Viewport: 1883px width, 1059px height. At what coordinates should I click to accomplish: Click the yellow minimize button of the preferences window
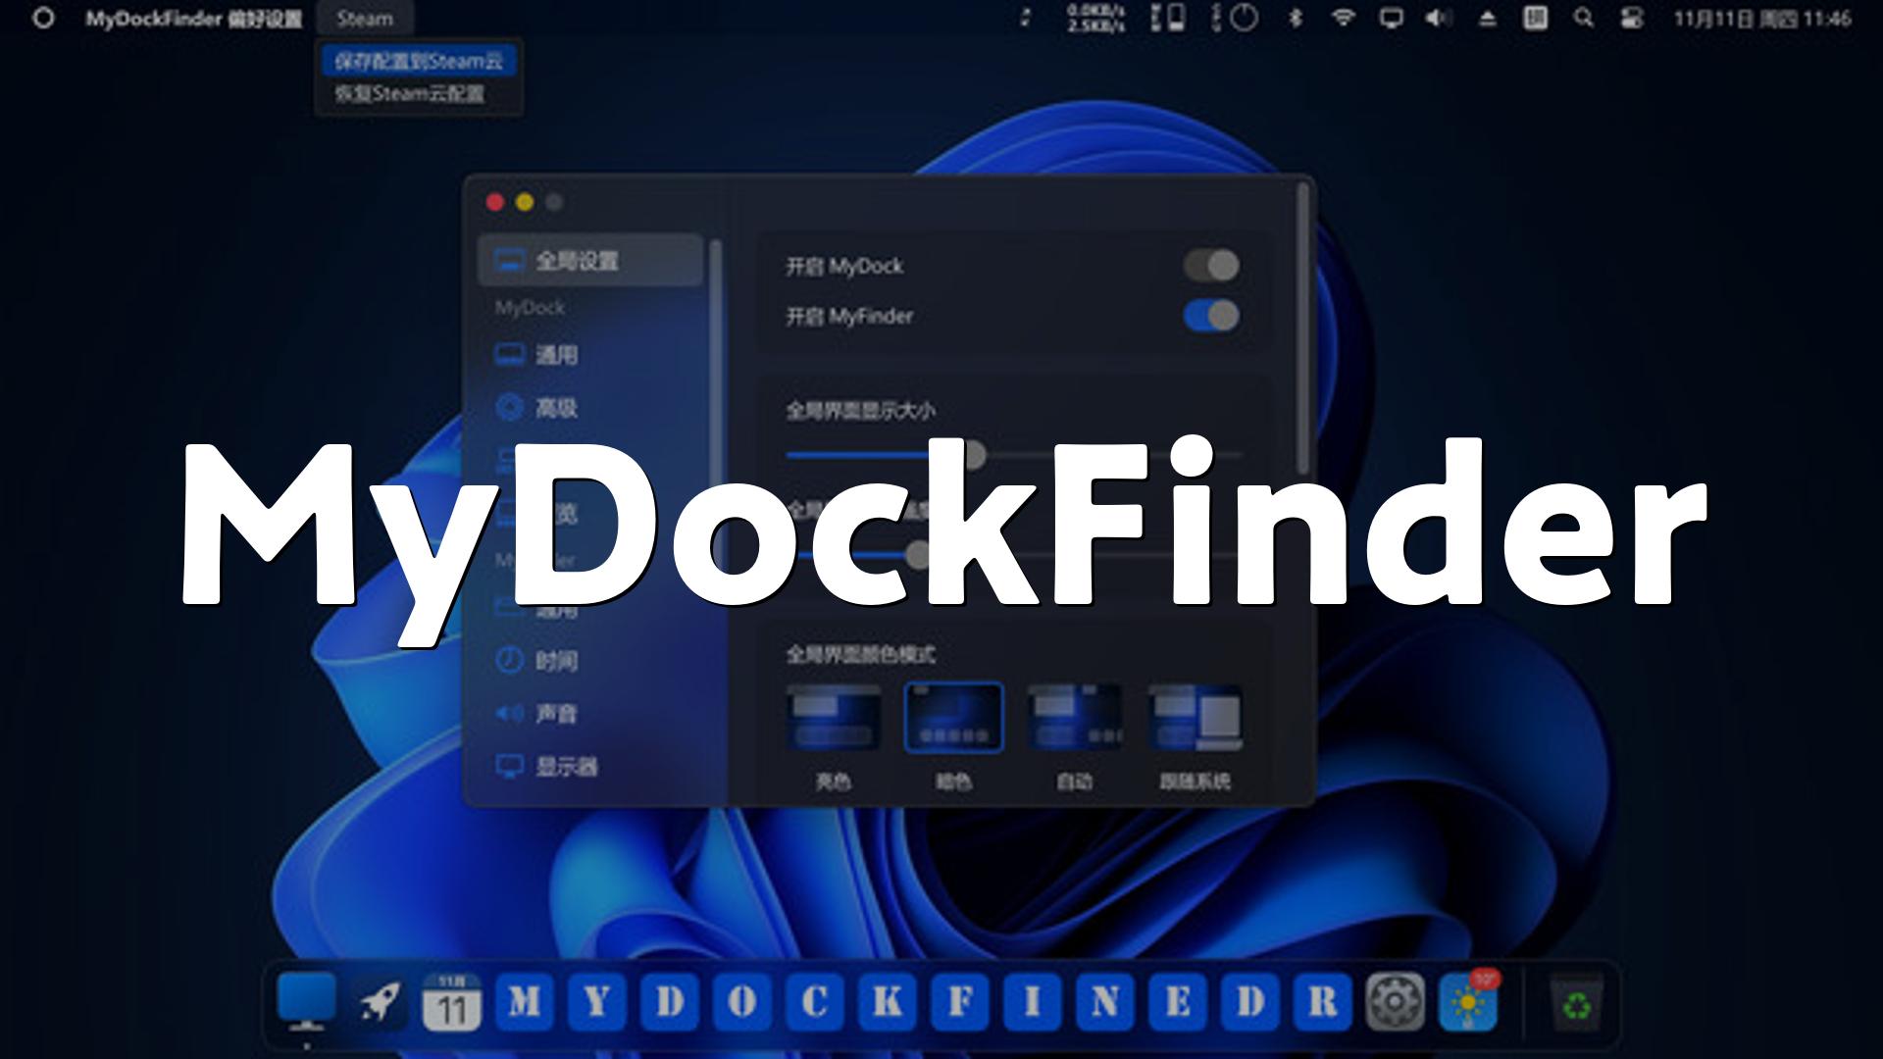[x=525, y=202]
